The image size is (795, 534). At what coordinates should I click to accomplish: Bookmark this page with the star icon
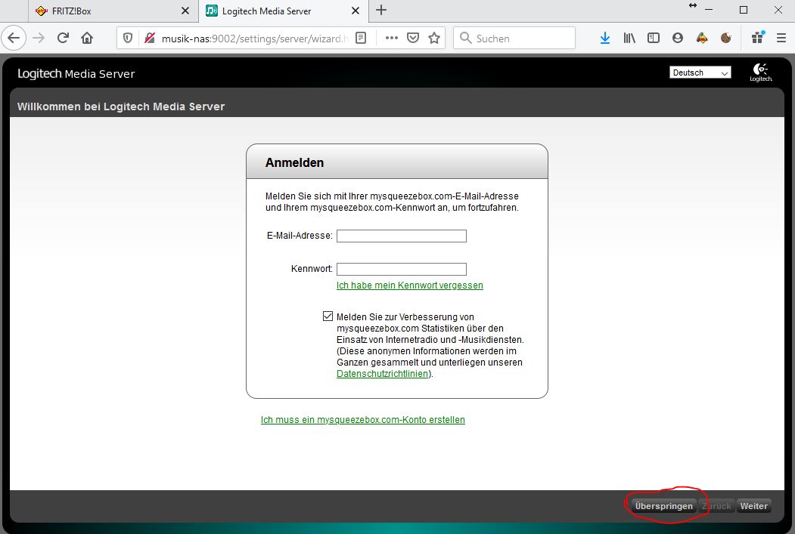coord(434,38)
